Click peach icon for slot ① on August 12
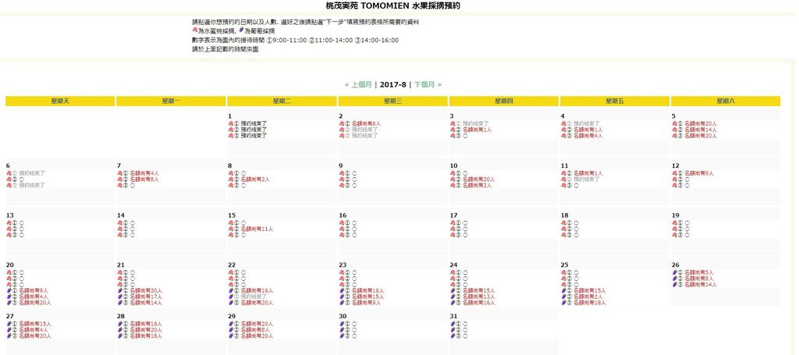This screenshot has width=799, height=355. (674, 173)
